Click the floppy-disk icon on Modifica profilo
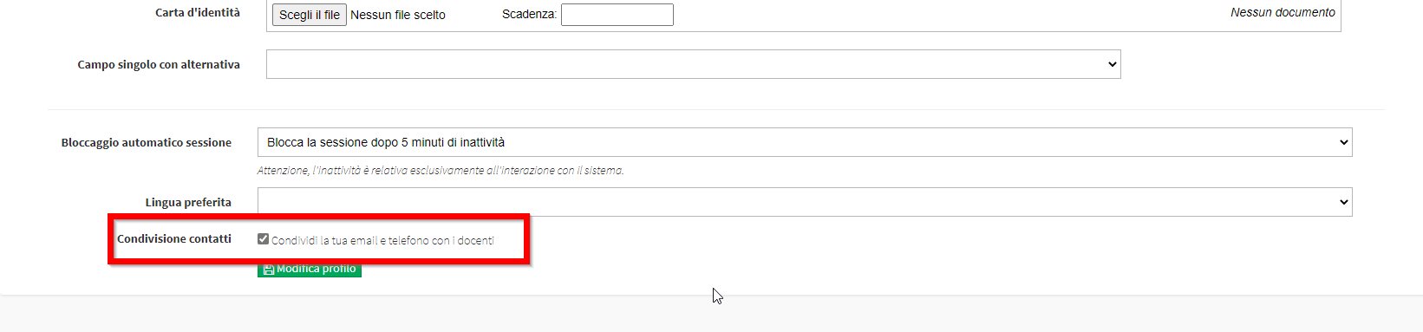The width and height of the screenshot is (1423, 332). (x=268, y=270)
